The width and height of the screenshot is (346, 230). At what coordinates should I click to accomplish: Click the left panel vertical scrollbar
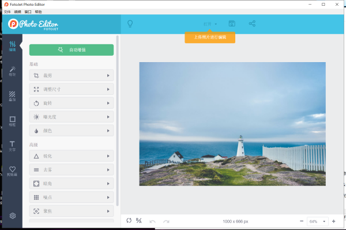pos(118,121)
